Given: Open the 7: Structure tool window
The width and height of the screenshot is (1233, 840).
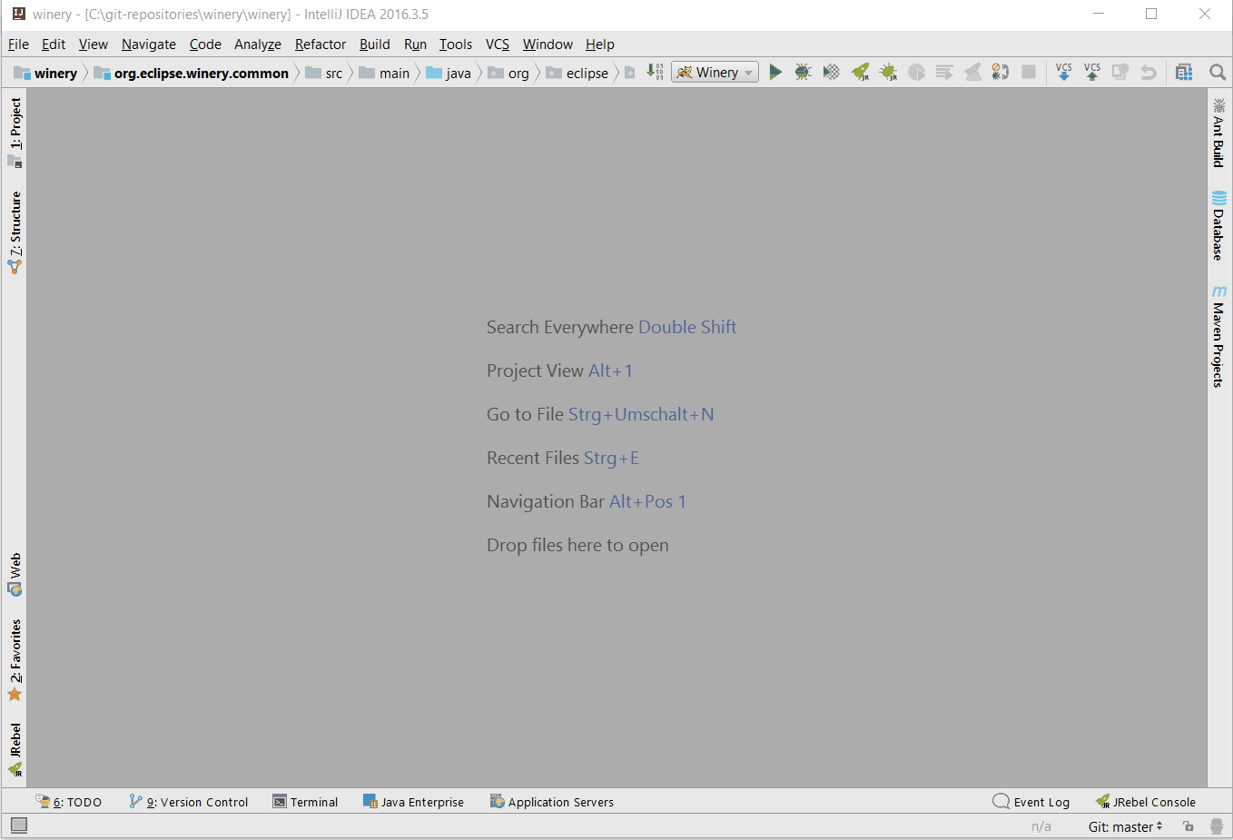Looking at the screenshot, I should pos(15,232).
